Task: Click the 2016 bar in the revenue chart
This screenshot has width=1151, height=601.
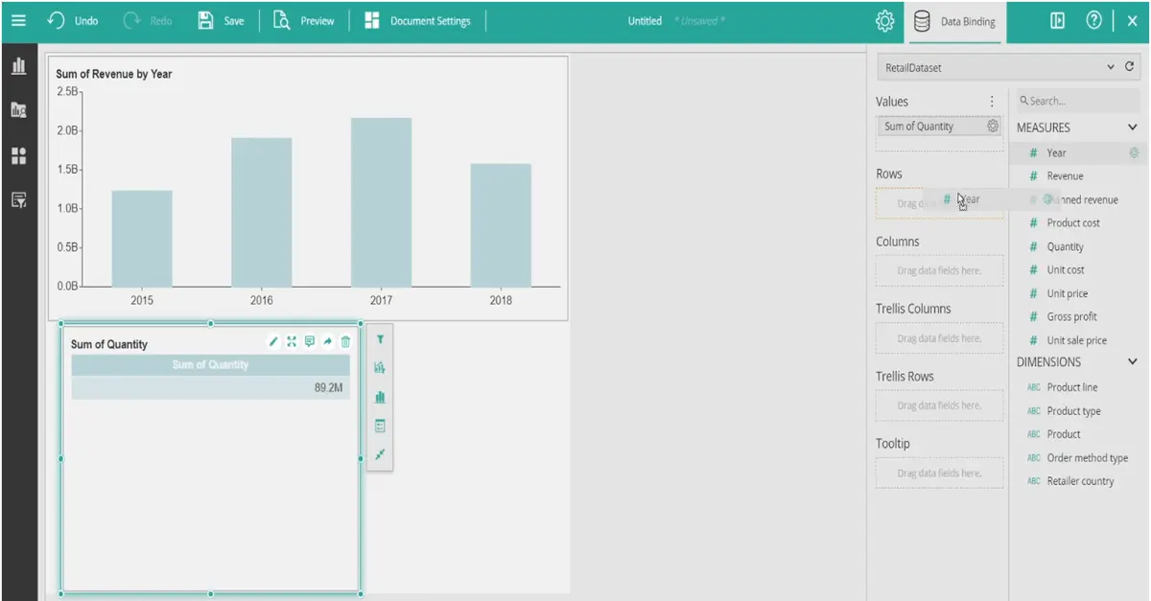Action: click(262, 212)
